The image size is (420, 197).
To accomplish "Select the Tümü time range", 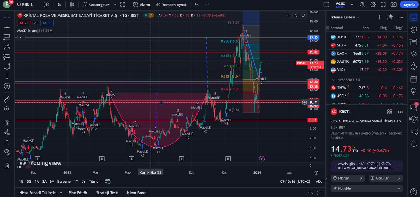I will [93, 181].
